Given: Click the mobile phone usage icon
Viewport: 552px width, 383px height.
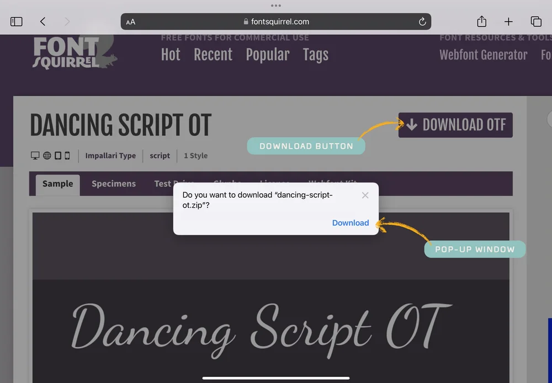Looking at the screenshot, I should click(x=67, y=155).
